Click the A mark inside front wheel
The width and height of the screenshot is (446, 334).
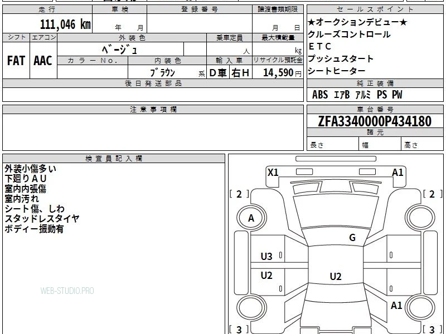coord(251,218)
